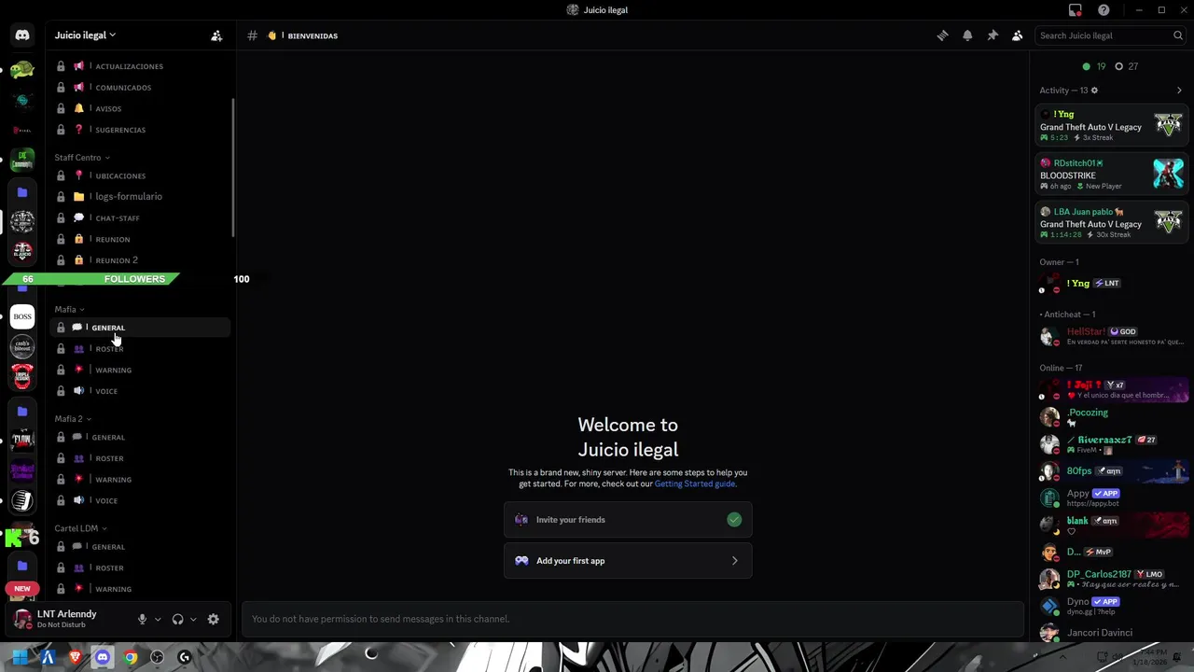Open the COMUNICADOS channel
Screen dimensions: 1194x672
click(x=140, y=88)
